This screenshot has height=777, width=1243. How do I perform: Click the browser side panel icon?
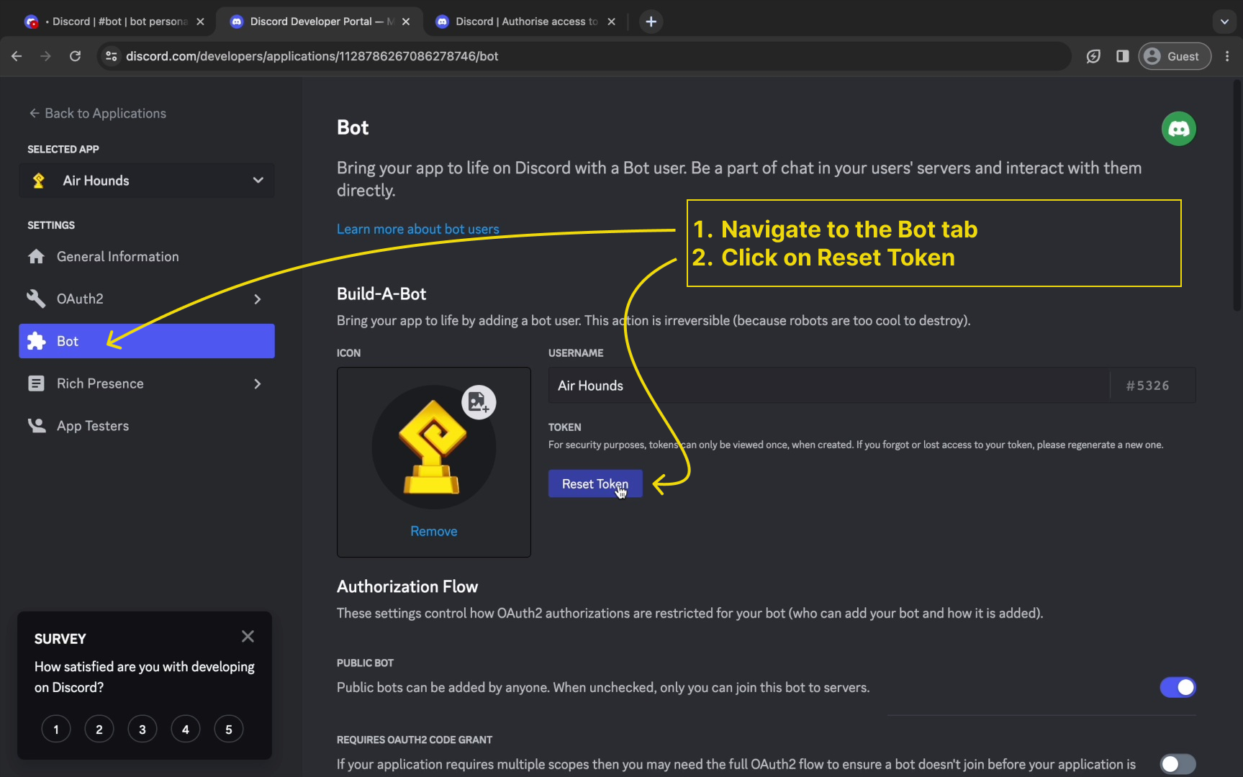pos(1122,56)
